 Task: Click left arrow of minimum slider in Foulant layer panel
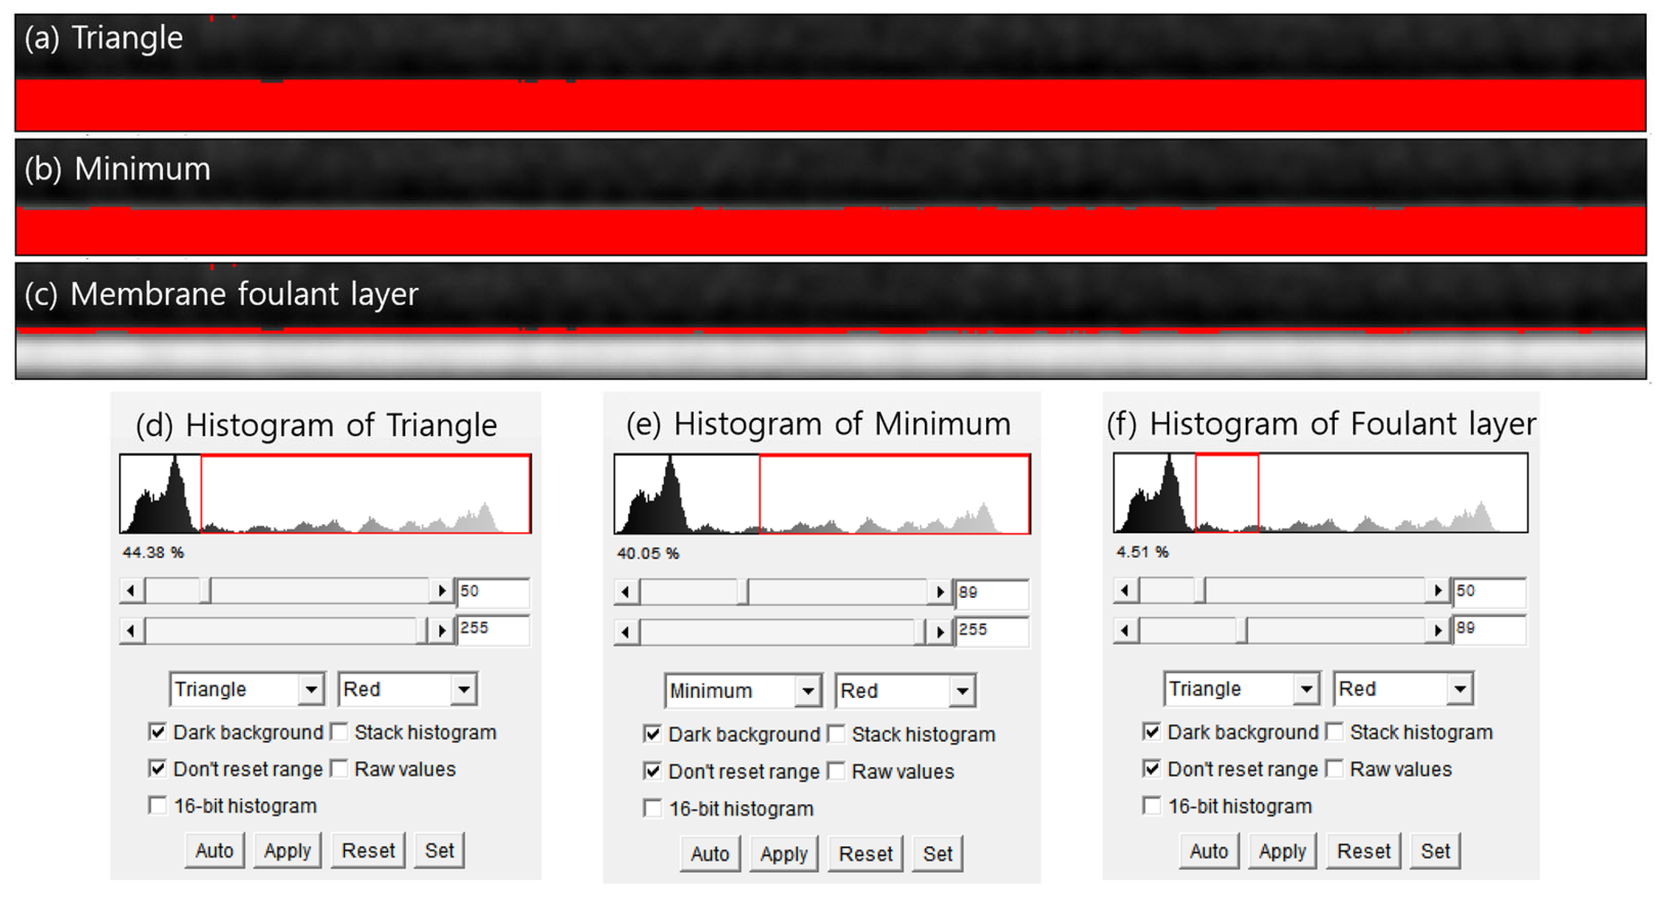[1125, 590]
